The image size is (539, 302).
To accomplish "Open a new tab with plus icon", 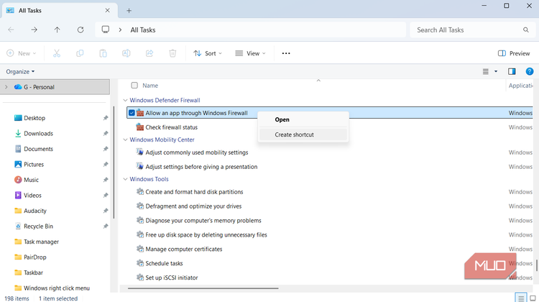I will coord(129,11).
